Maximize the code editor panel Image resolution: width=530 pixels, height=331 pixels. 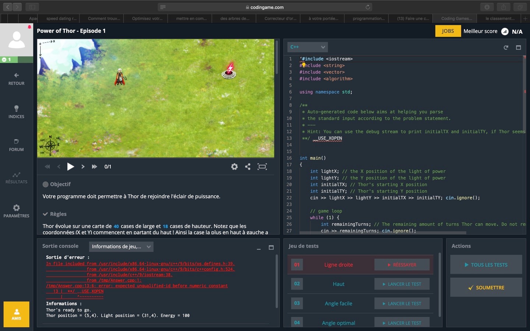tap(519, 47)
